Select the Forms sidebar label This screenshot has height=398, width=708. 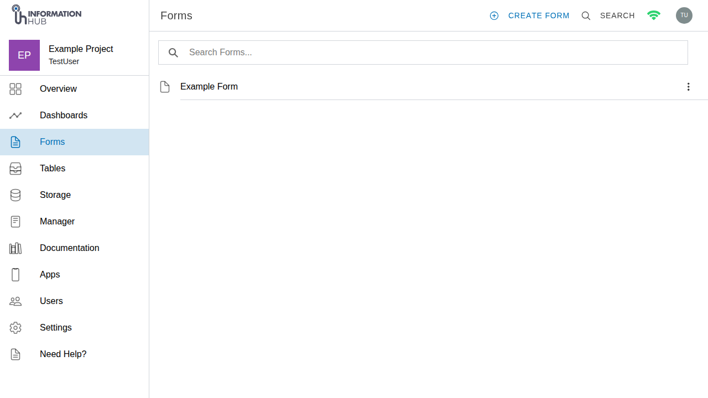click(x=53, y=142)
